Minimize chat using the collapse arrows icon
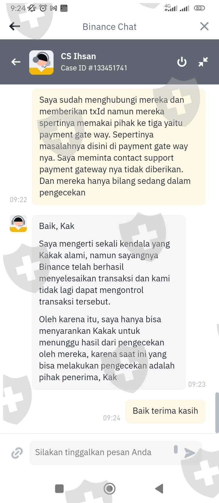219x503 pixels. pos(203,62)
